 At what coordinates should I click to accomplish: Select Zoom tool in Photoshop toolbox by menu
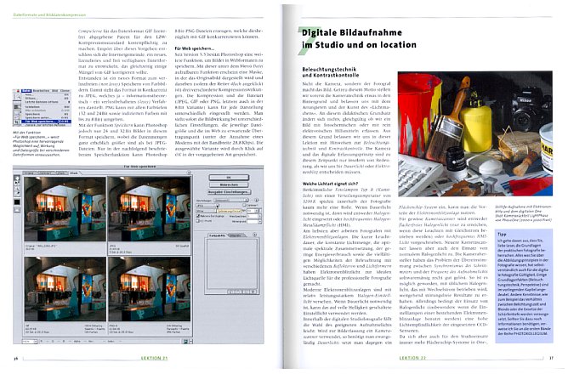point(18,97)
